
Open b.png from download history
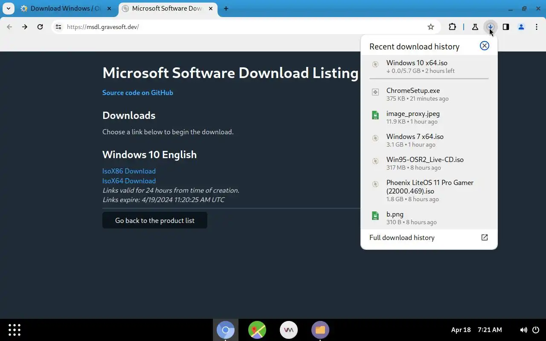click(429, 218)
